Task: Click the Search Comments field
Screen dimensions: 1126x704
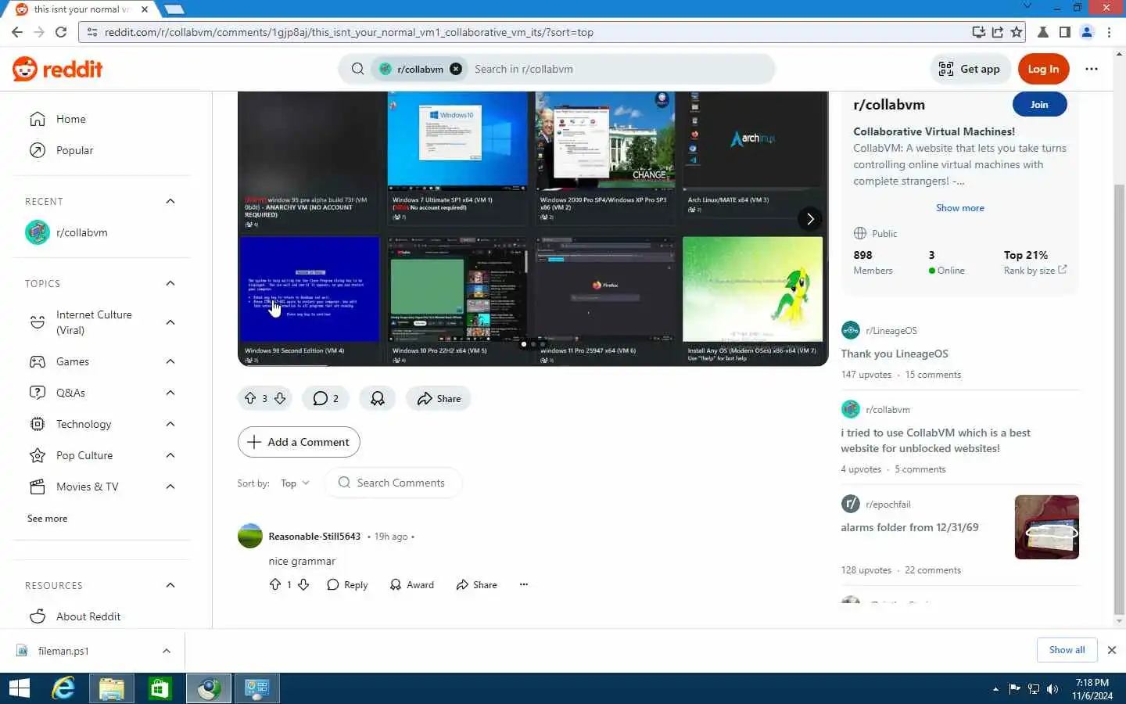Action: pyautogui.click(x=393, y=483)
